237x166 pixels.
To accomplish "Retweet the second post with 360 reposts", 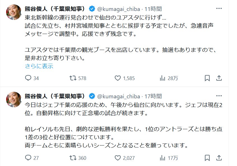I will 73,158.
